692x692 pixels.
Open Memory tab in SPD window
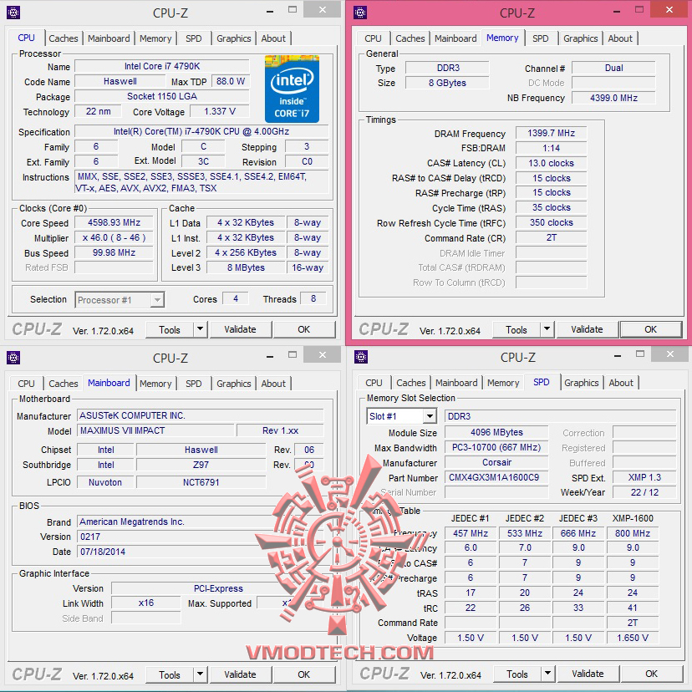503,383
